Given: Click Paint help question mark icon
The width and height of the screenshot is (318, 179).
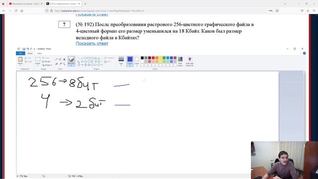Looking at the screenshot, I should tap(304, 53).
